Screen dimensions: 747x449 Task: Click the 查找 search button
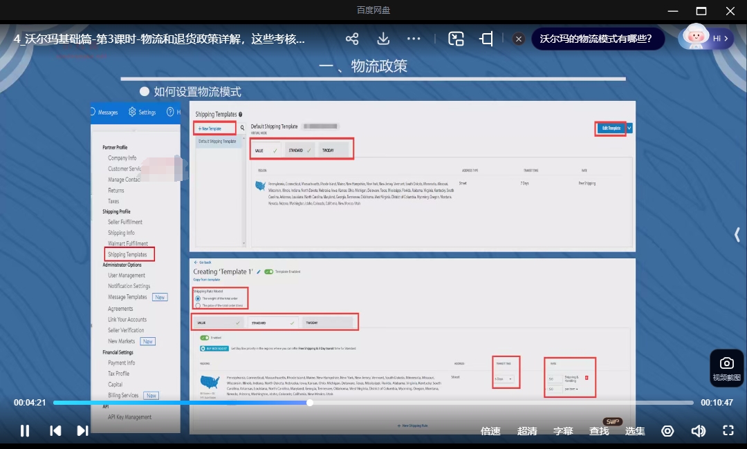click(x=599, y=431)
